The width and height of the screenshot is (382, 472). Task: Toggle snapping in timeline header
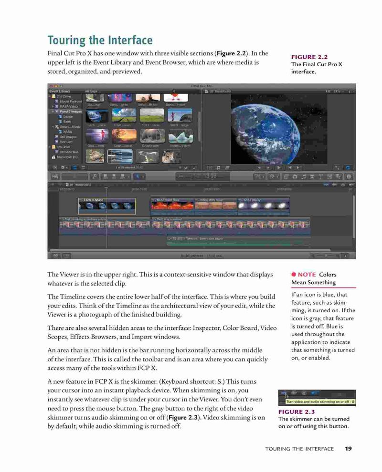pos(351,185)
